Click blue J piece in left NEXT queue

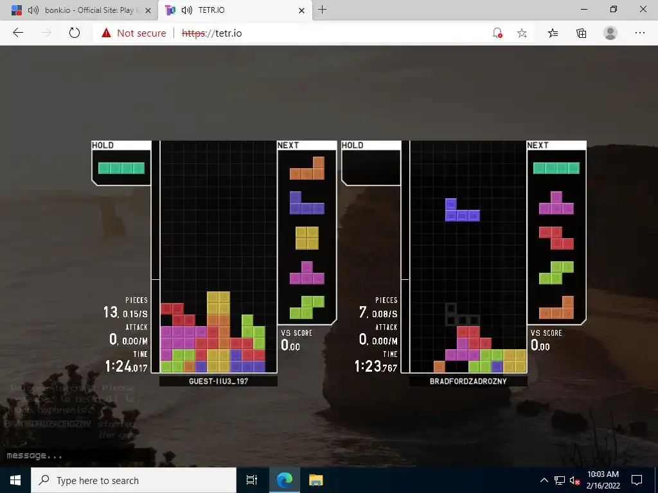pyautogui.click(x=307, y=203)
